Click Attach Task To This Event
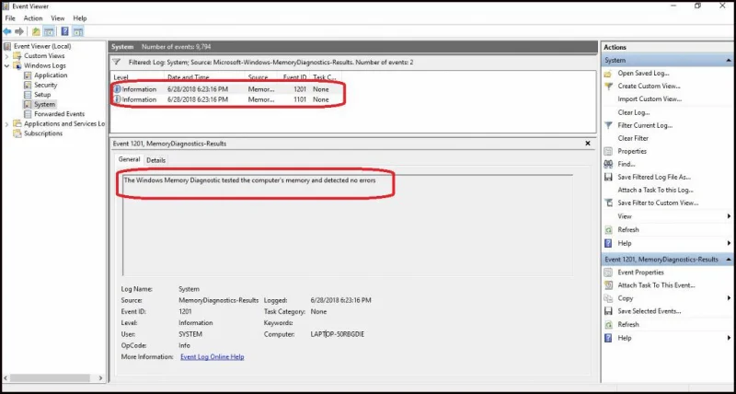 point(656,285)
